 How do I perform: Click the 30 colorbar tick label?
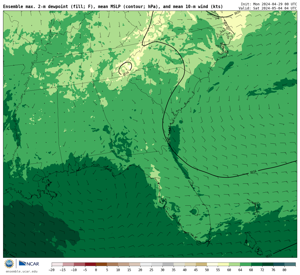pos(162,270)
